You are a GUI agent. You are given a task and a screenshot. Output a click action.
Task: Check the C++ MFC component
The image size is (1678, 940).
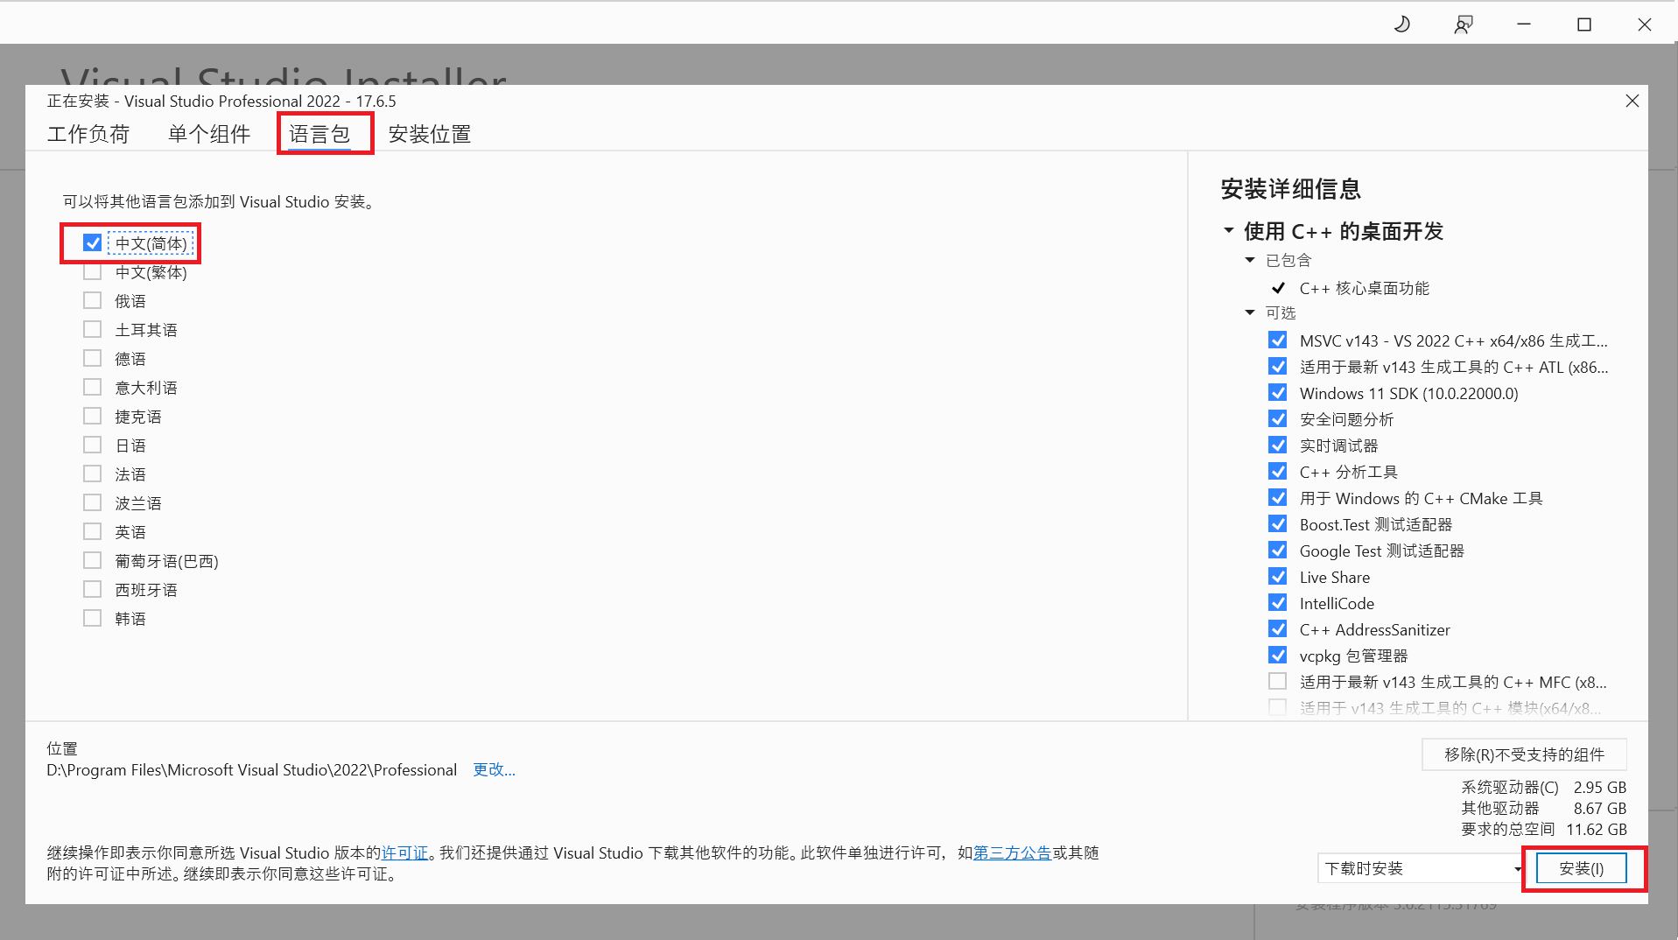pyautogui.click(x=1278, y=682)
